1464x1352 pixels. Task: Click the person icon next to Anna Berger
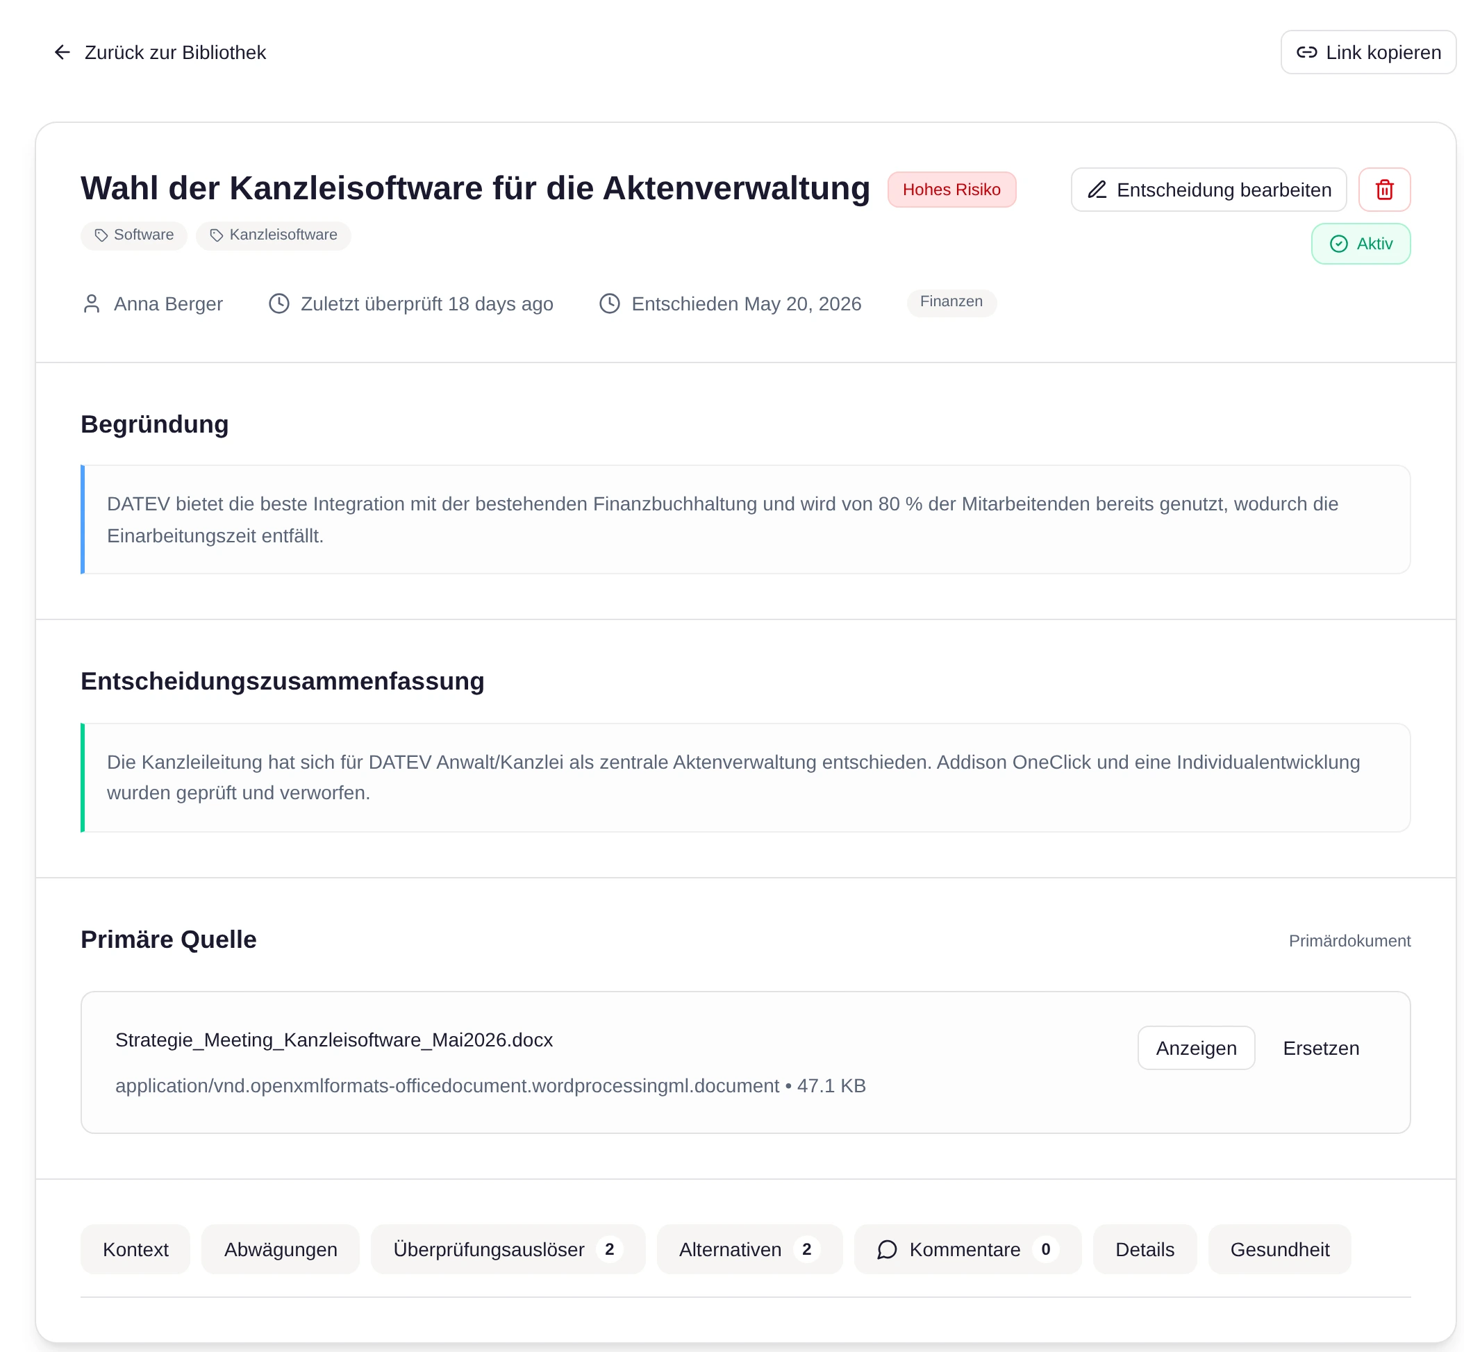(92, 303)
